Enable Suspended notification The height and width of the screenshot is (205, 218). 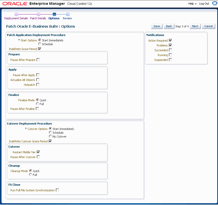[170, 60]
